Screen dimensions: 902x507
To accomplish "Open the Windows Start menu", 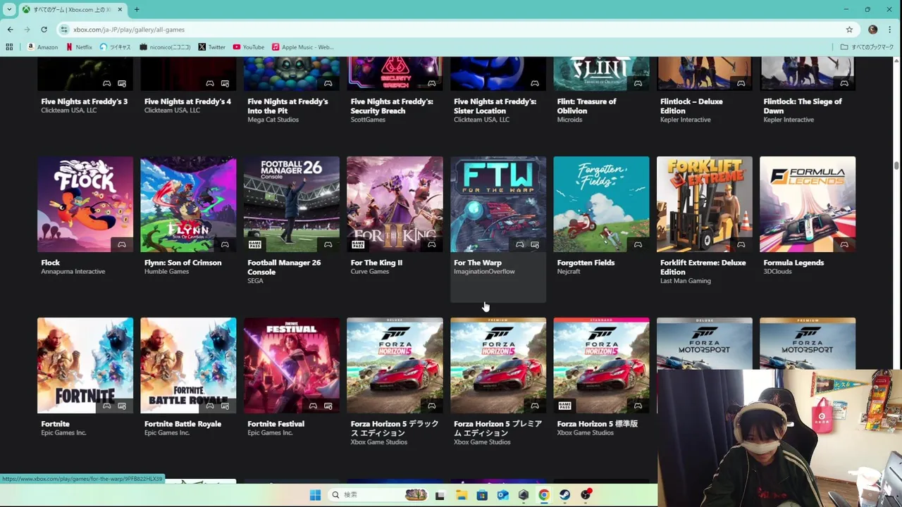I will [x=315, y=495].
